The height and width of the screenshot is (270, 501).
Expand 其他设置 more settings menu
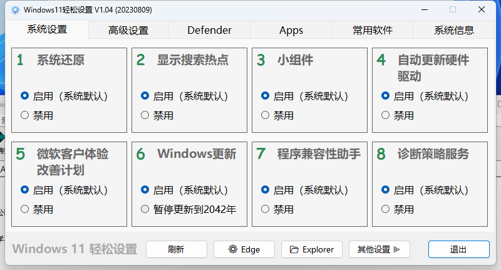tap(379, 249)
